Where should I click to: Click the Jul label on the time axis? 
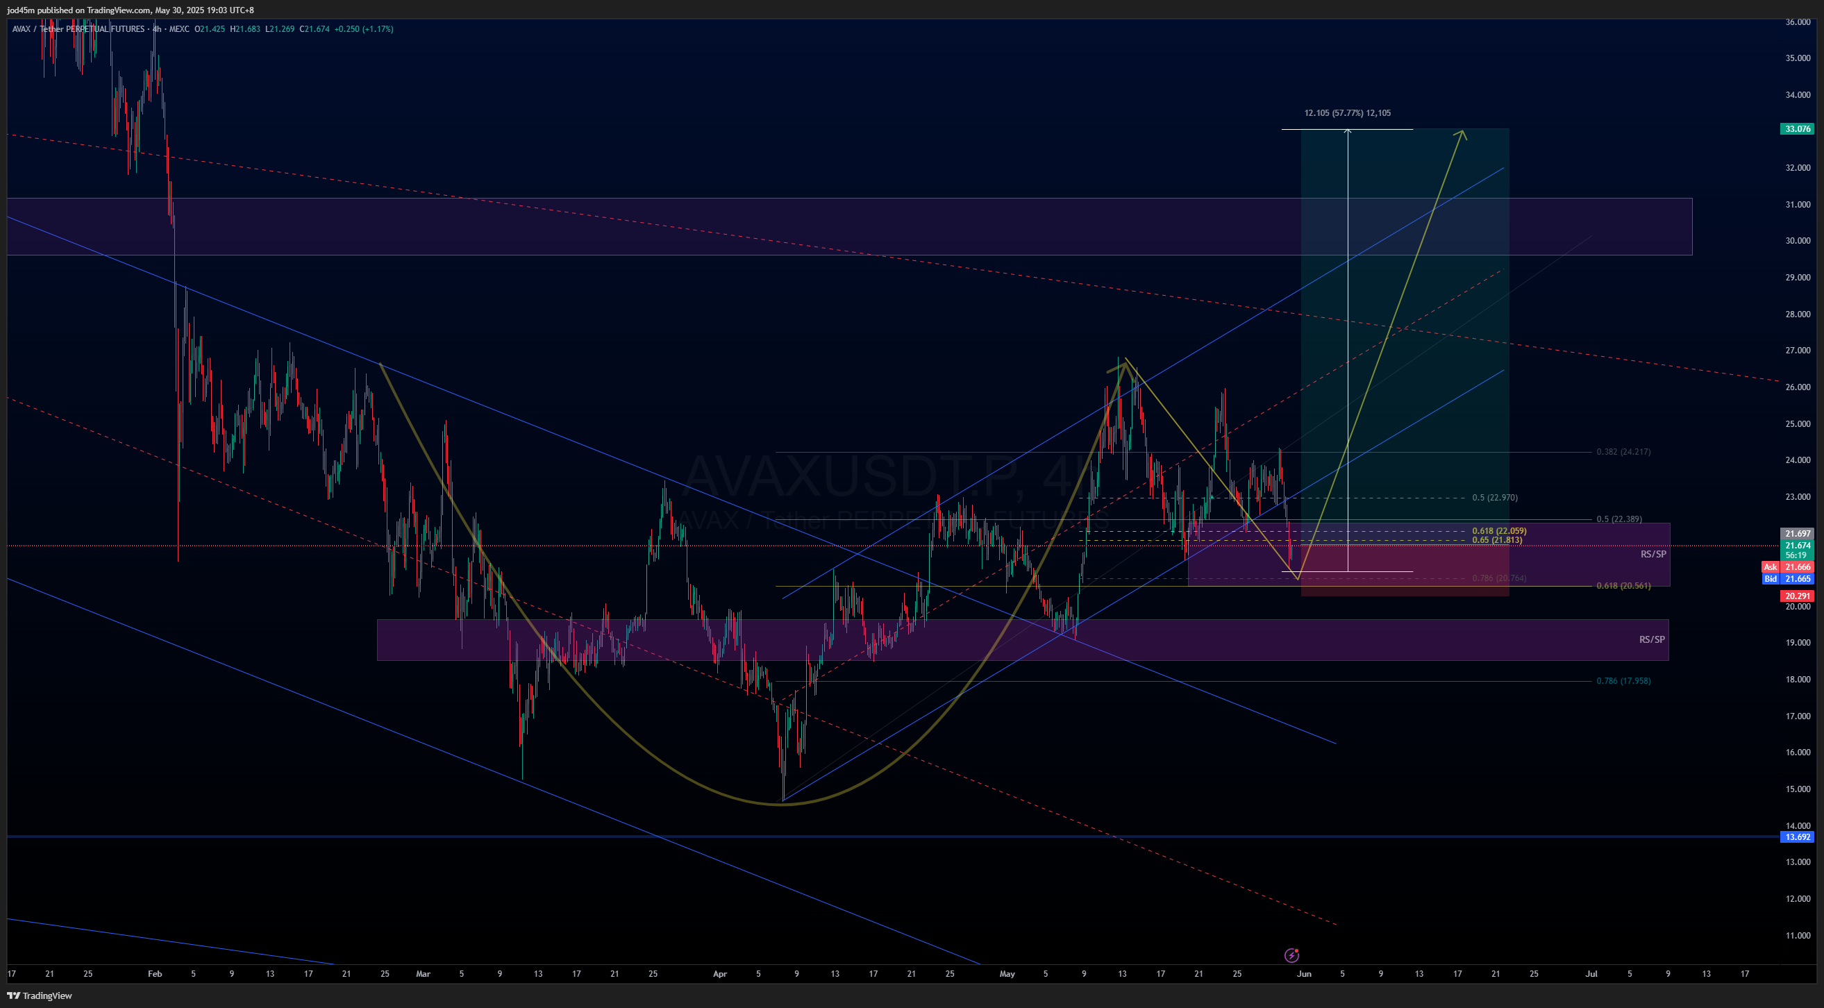click(x=1591, y=974)
